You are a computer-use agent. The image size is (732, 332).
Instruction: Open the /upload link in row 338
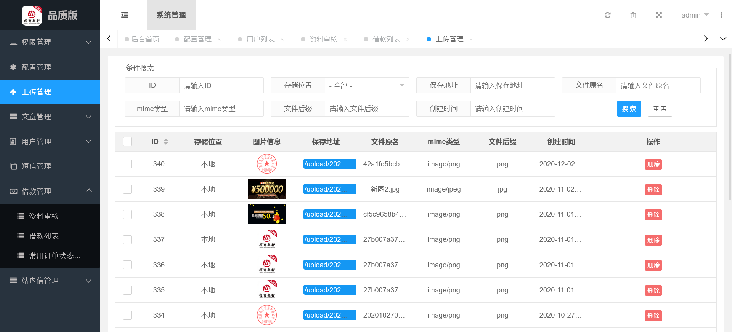329,214
